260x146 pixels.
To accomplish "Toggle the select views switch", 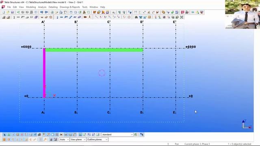I will point(53,135).
